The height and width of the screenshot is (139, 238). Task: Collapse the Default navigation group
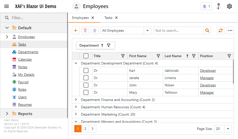click(x=7, y=28)
